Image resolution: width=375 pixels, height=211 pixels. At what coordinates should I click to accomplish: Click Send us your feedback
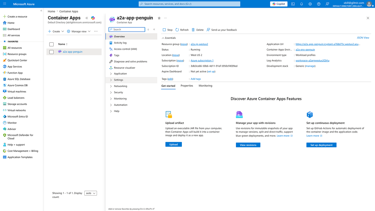pos(222,30)
